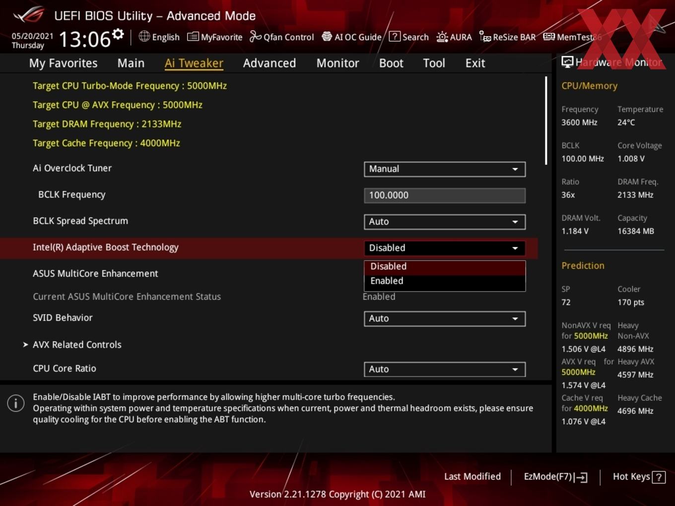Viewport: 675px width, 506px height.
Task: Open Hot Keys help
Action: 639,477
